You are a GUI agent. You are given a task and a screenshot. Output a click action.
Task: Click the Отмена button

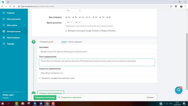[150, 97]
